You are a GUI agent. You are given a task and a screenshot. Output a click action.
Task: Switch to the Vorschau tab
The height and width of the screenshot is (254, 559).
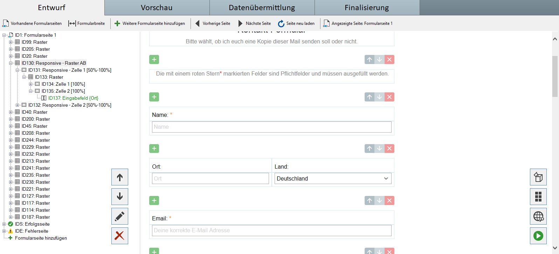tap(157, 8)
